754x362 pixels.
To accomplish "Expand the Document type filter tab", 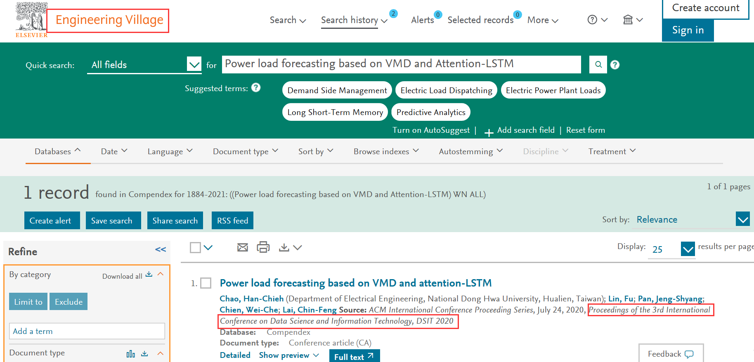I will click(x=245, y=152).
